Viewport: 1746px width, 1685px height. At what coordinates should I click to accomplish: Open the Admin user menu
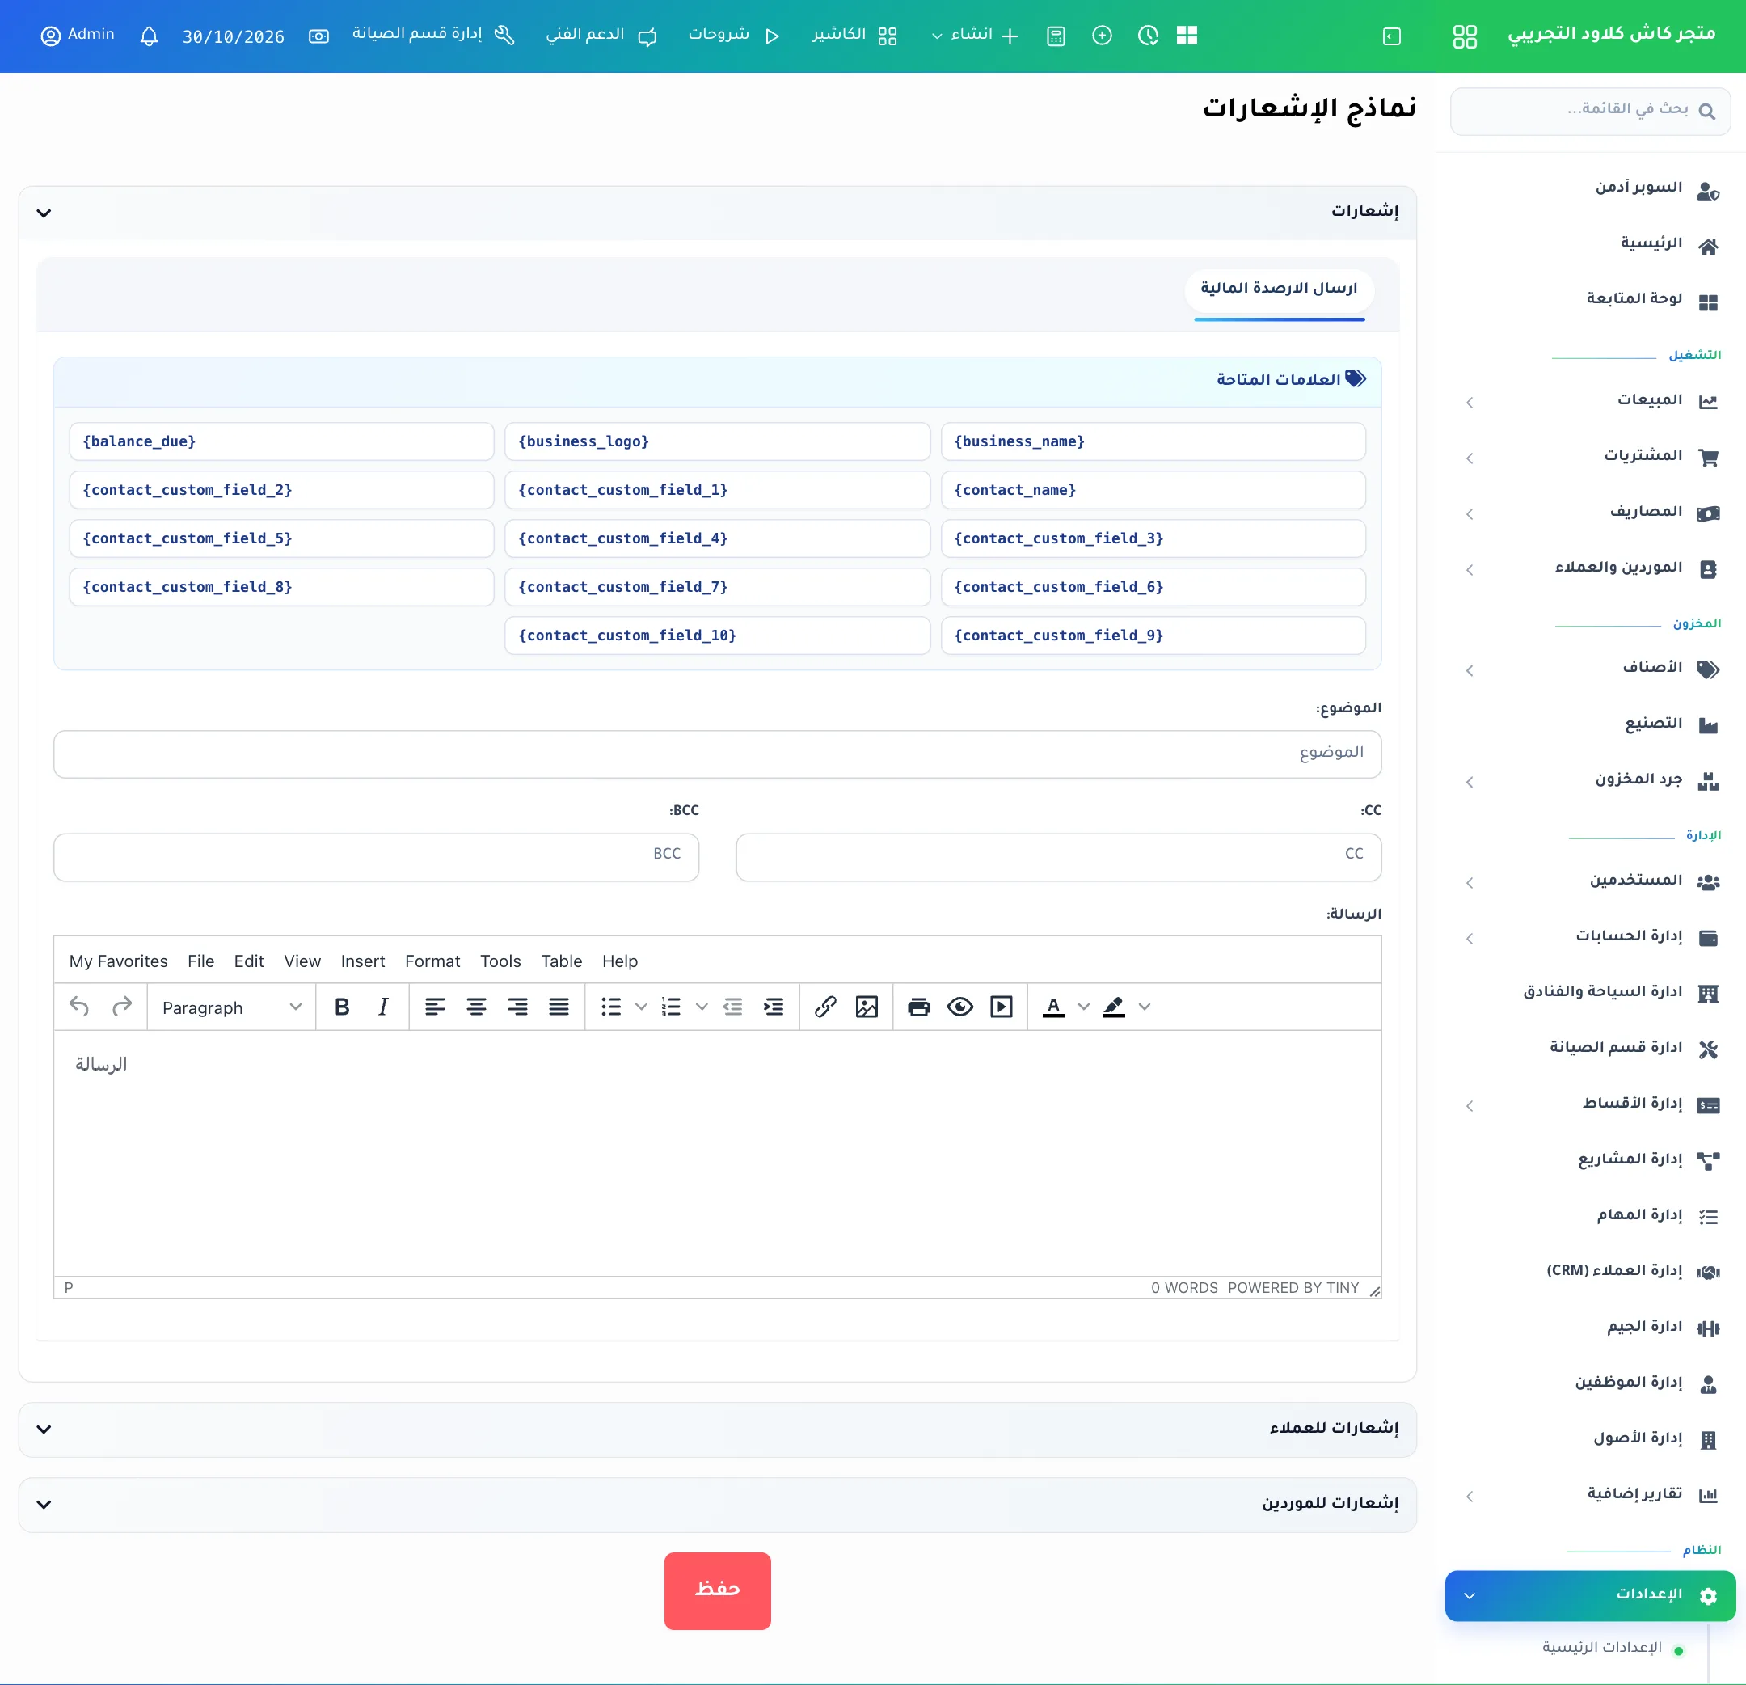(x=78, y=35)
